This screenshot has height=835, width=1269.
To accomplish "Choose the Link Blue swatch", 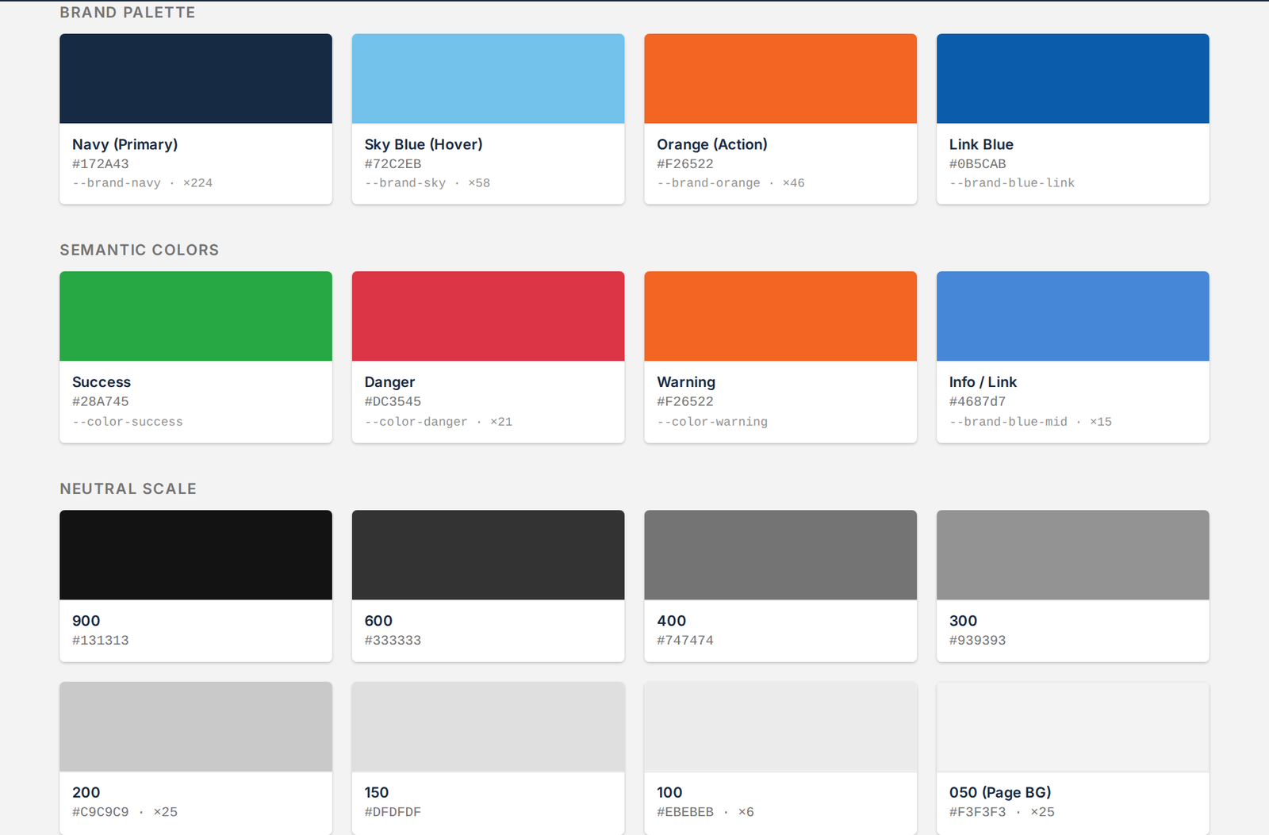I will pyautogui.click(x=1073, y=79).
